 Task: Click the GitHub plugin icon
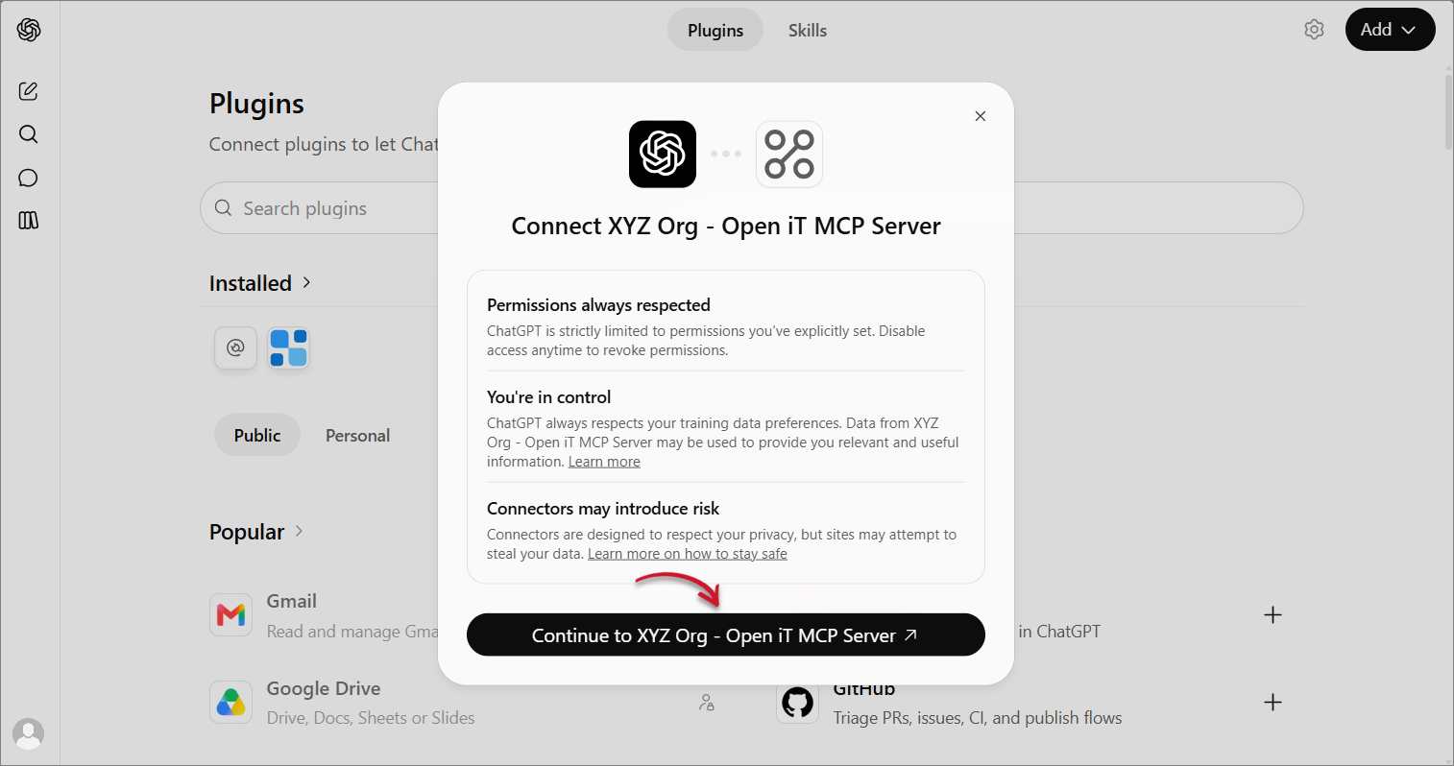(x=797, y=703)
